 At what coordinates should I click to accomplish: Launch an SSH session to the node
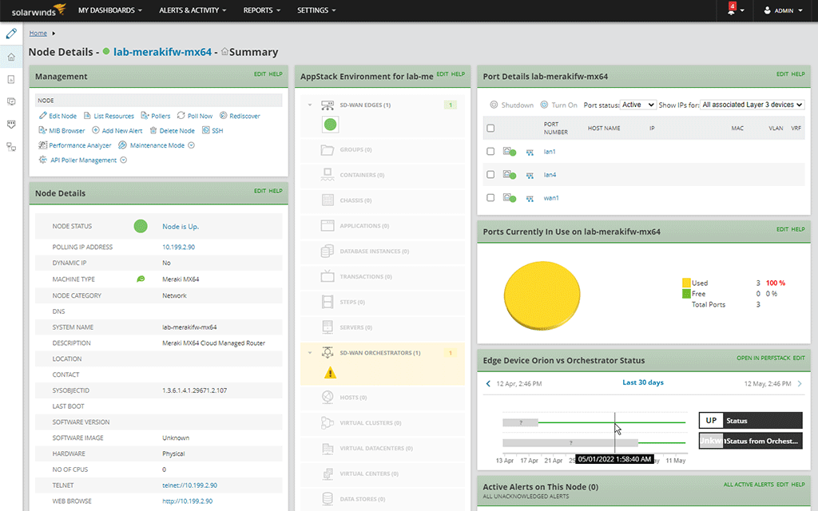[x=217, y=131]
